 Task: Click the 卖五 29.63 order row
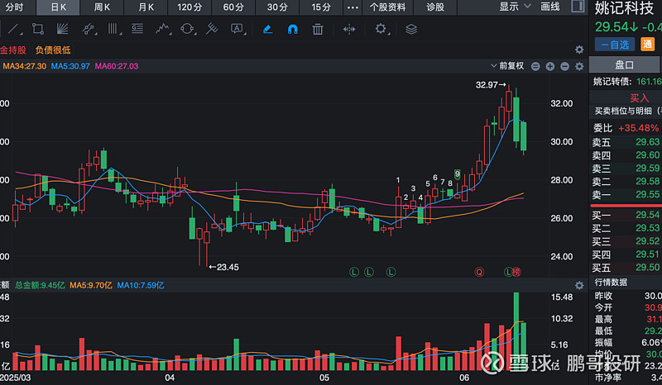(626, 141)
